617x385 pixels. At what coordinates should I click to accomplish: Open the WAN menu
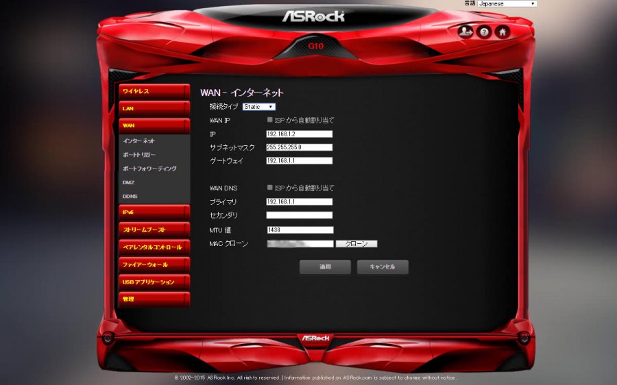click(154, 126)
